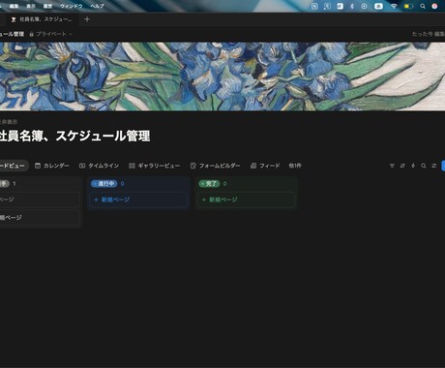Click the menu bar icon right of Notion icon

[x=327, y=6]
